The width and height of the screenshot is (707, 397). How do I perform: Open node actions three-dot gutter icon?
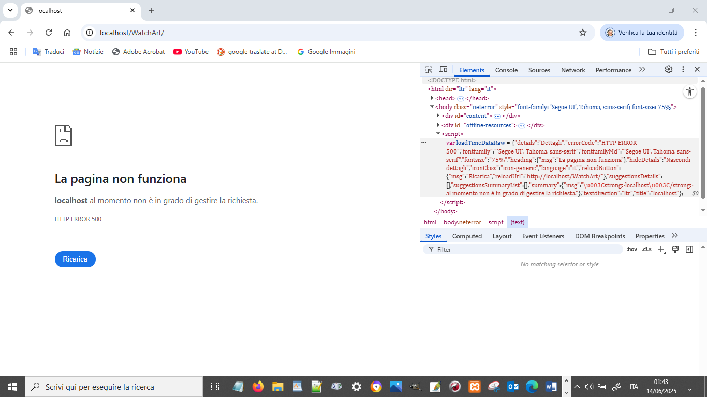(424, 142)
